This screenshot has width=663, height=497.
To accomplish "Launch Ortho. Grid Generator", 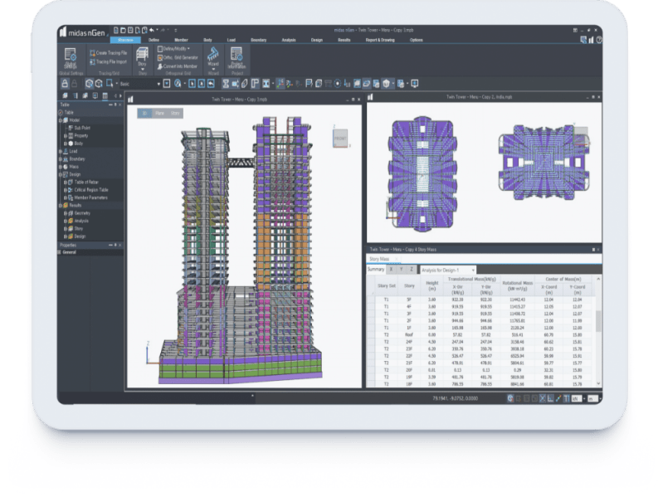I will (178, 57).
